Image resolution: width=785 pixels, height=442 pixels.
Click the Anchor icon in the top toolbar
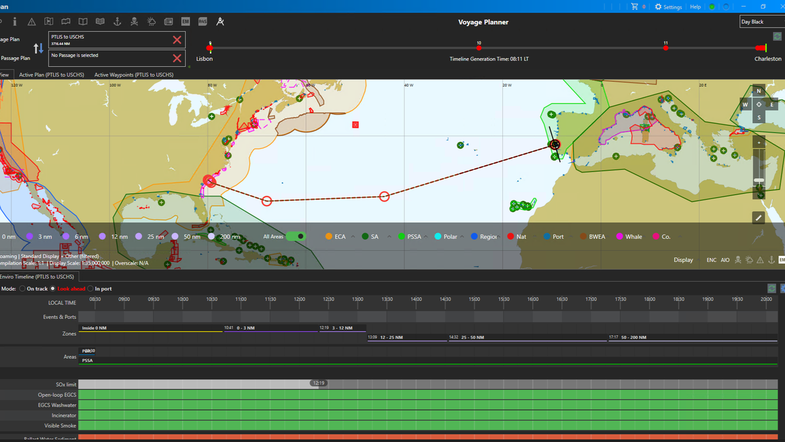click(116, 21)
